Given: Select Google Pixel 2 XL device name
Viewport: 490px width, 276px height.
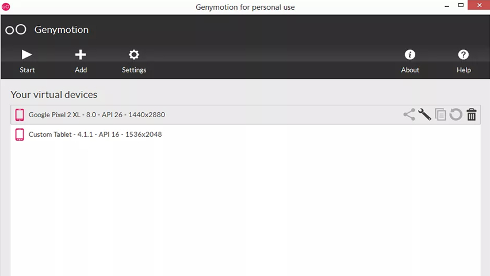Looking at the screenshot, I should (97, 115).
